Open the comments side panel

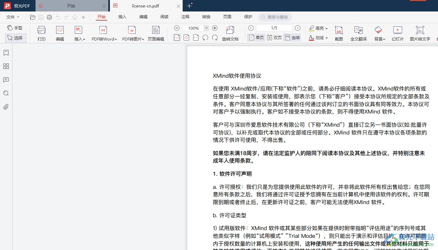(6, 80)
